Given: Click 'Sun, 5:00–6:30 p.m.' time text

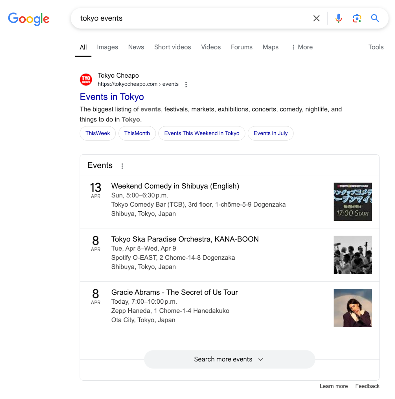Looking at the screenshot, I should tap(140, 195).
